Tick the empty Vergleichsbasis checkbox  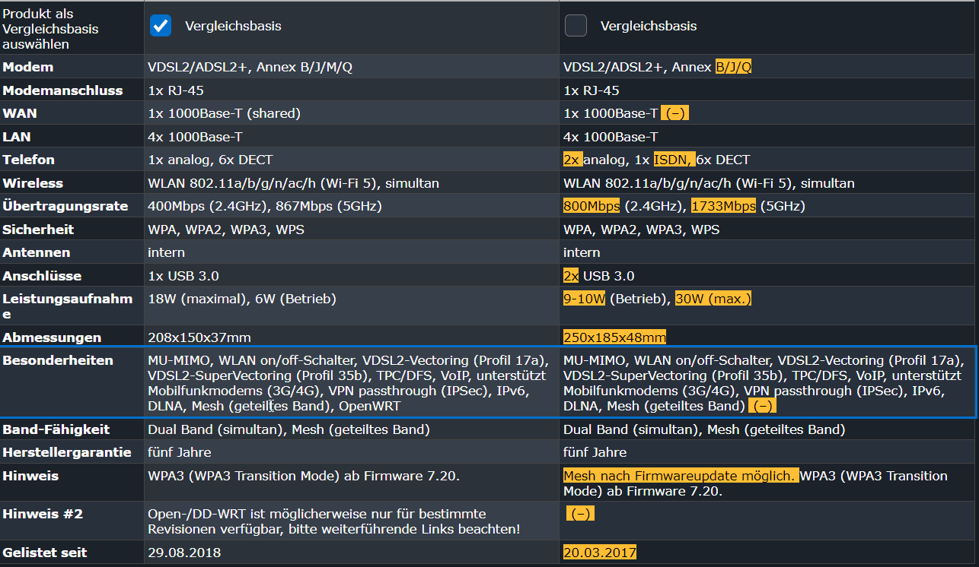[576, 26]
